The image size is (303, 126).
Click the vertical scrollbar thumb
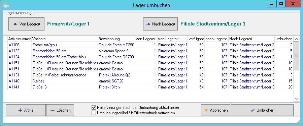point(296,56)
